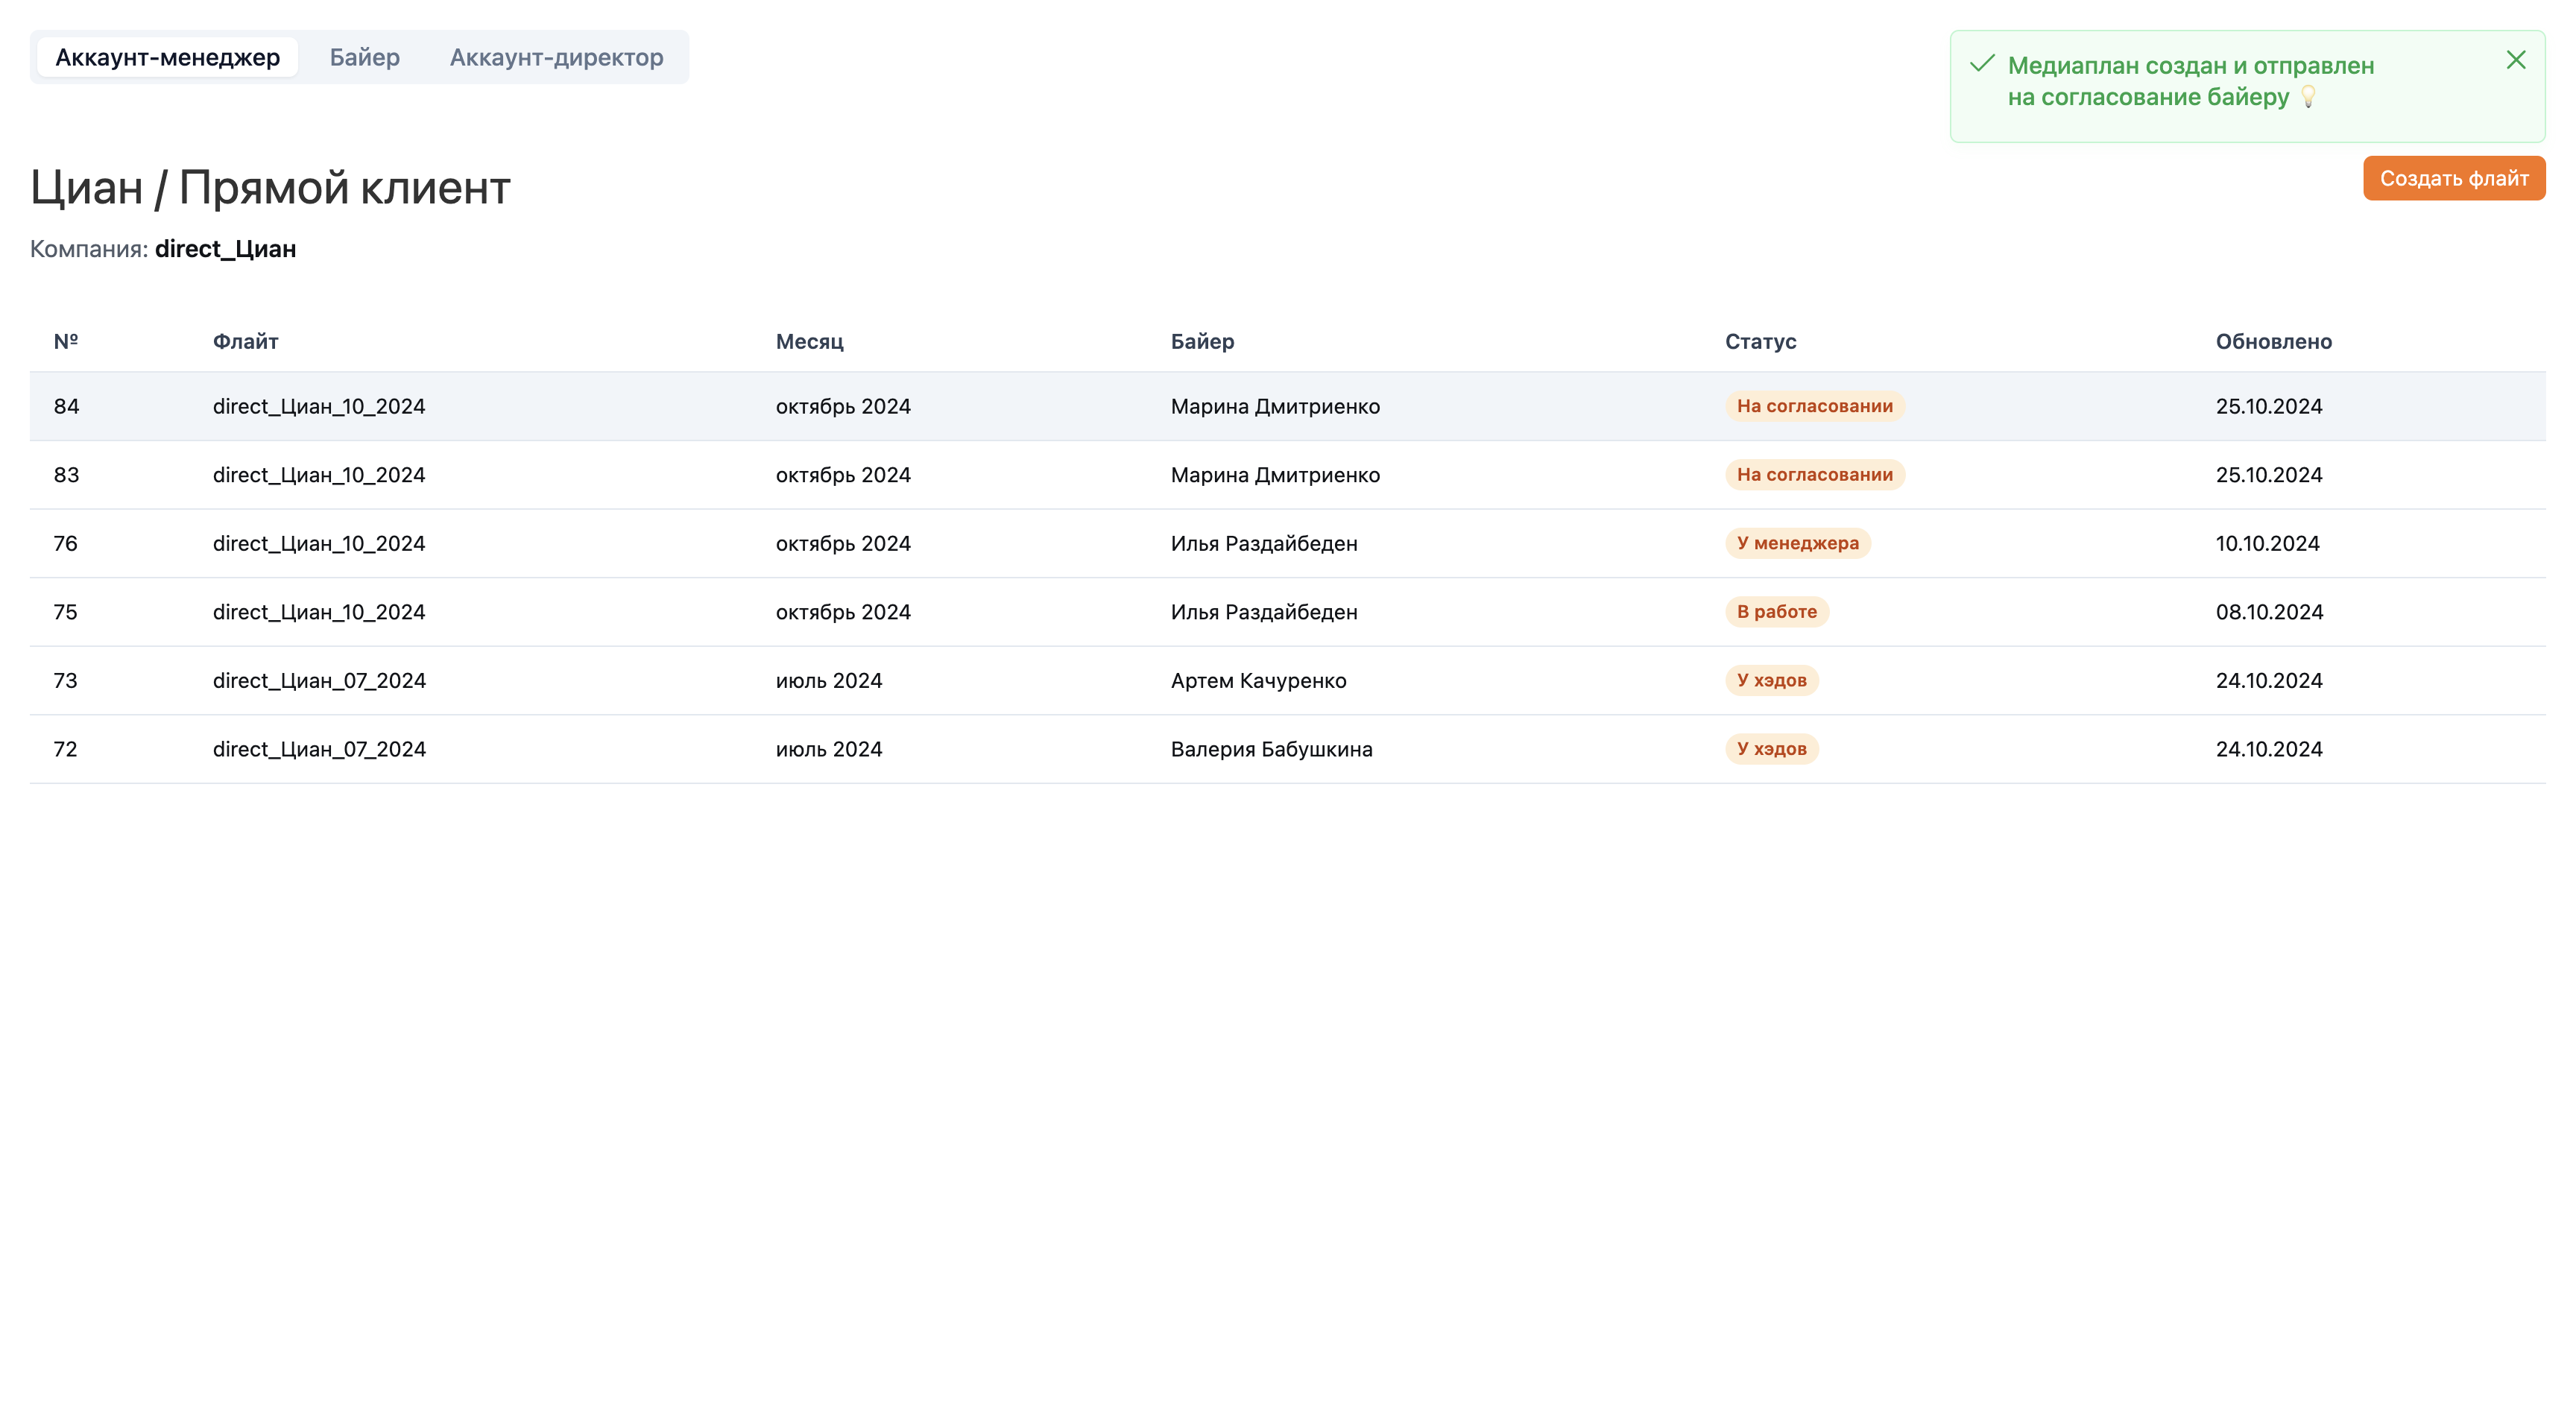Click updated date 08.10.2024

tap(2269, 612)
